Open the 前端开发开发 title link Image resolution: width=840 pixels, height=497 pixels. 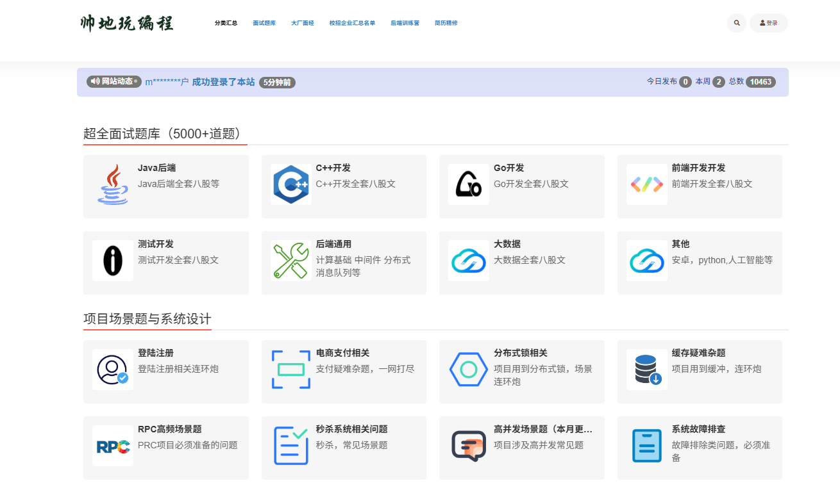699,168
